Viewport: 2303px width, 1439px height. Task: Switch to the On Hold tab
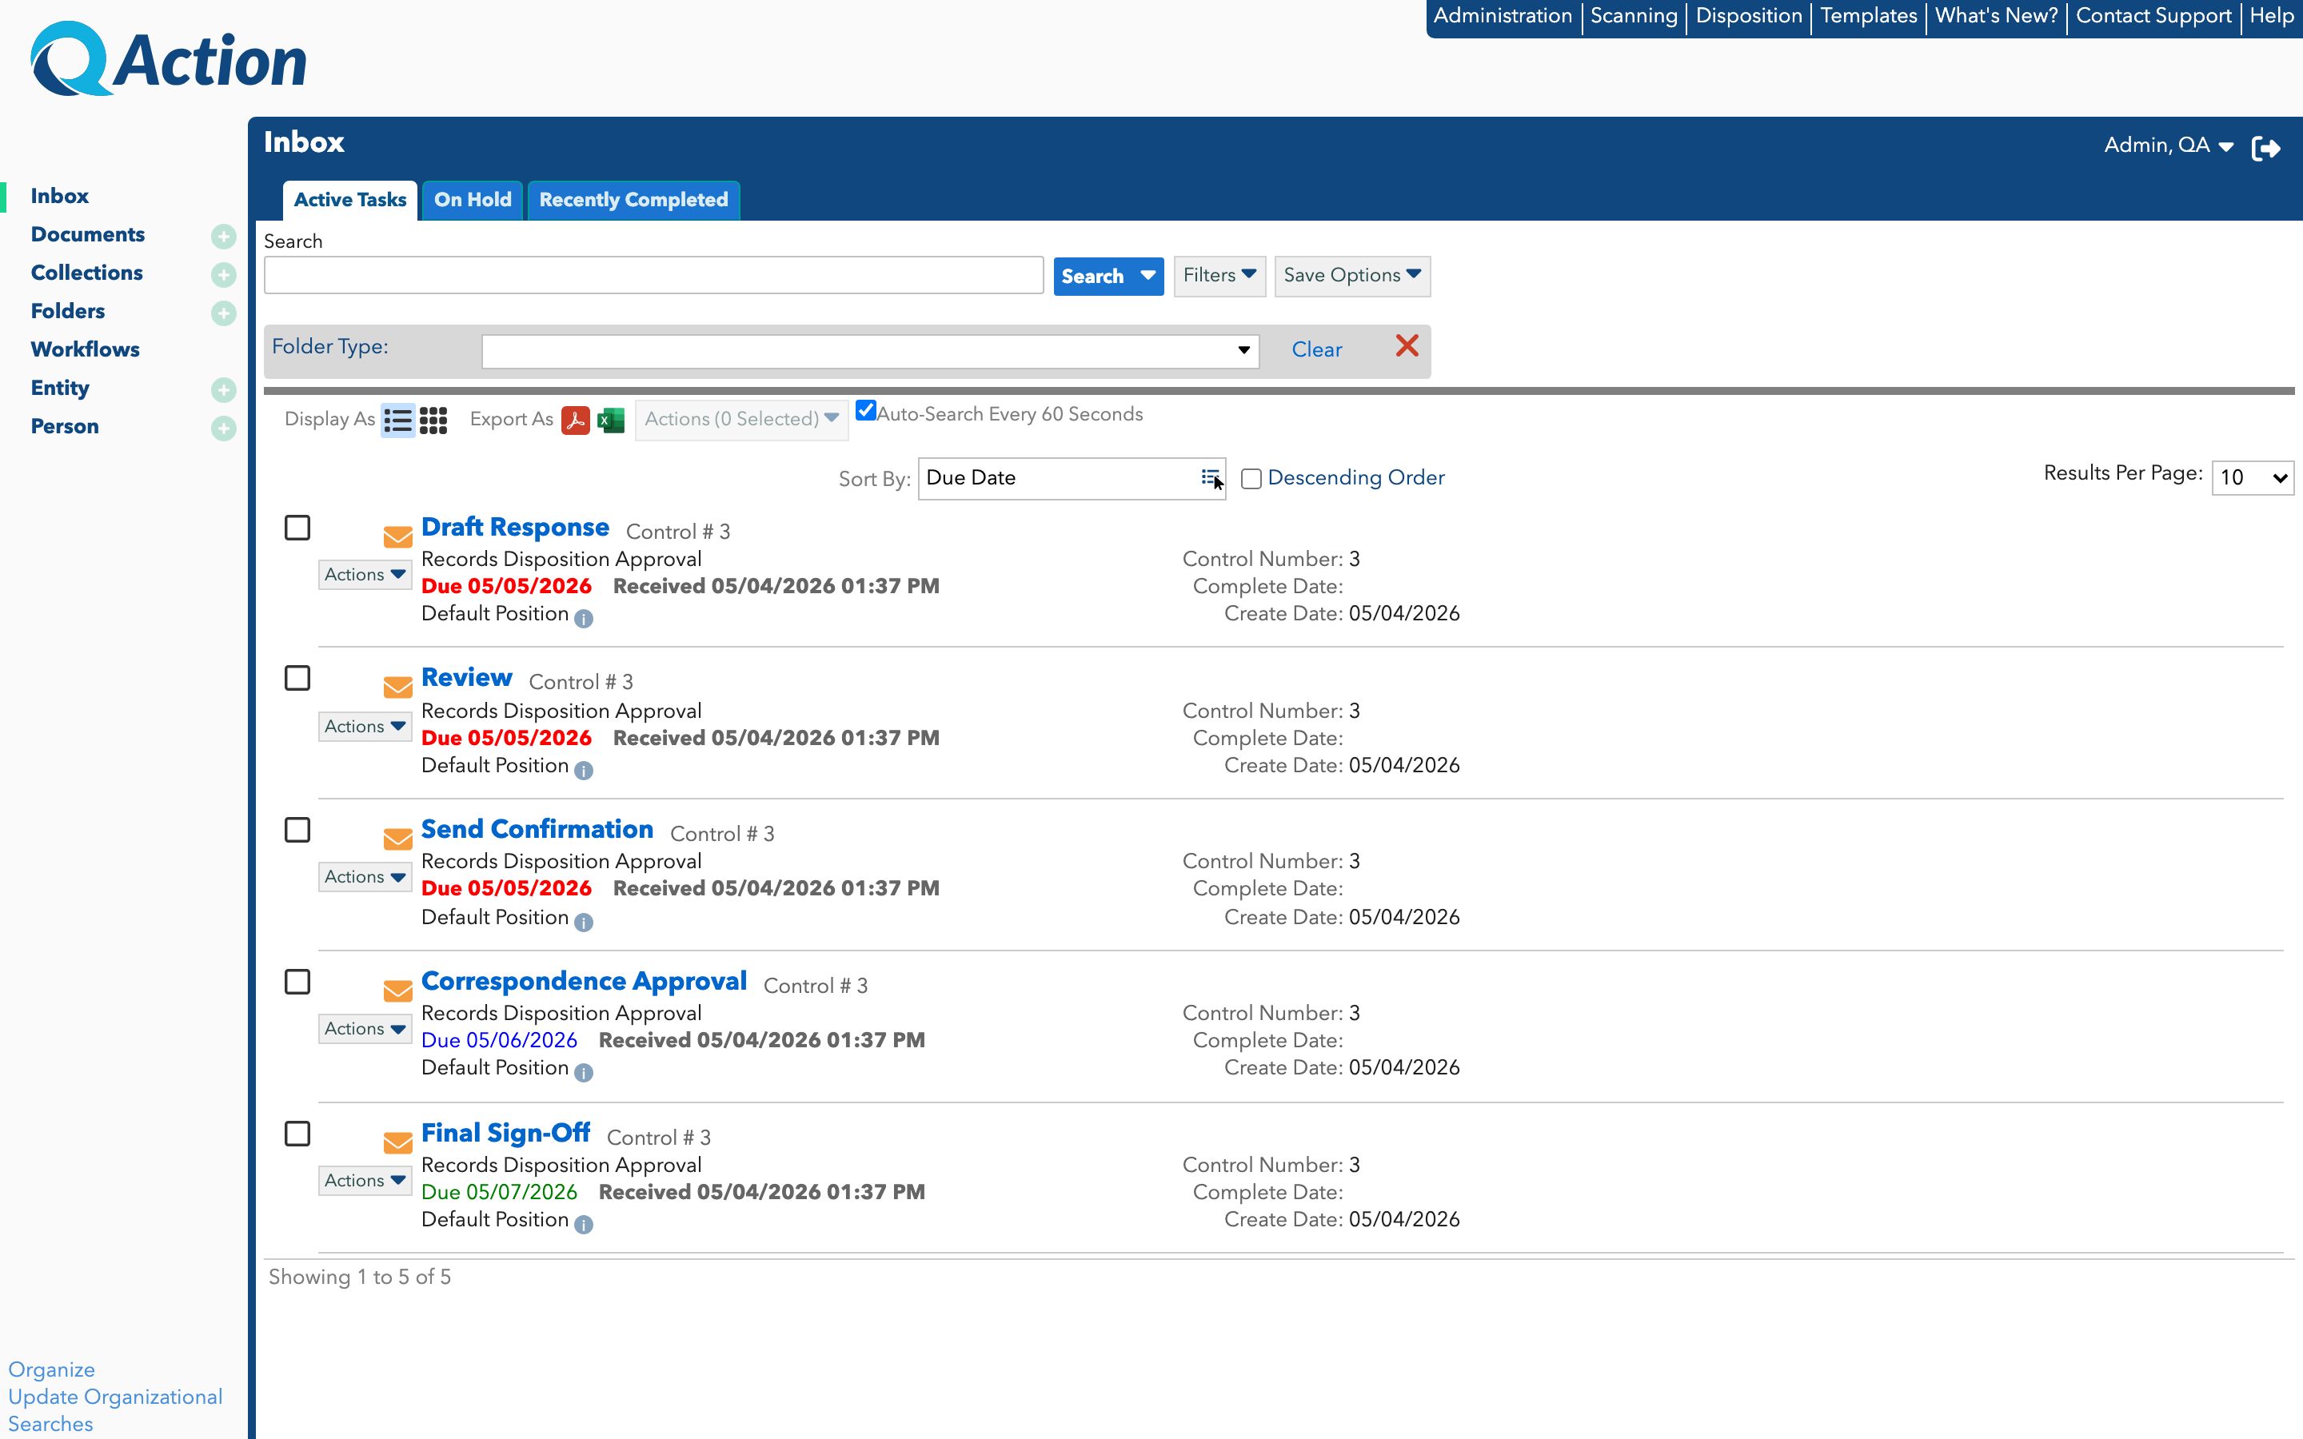pos(473,200)
